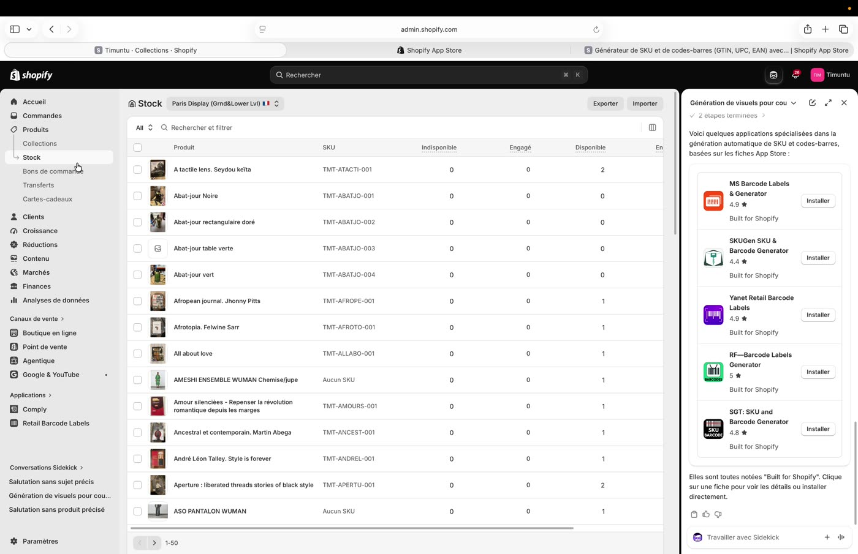Select the All about love checkbox

pyautogui.click(x=137, y=354)
